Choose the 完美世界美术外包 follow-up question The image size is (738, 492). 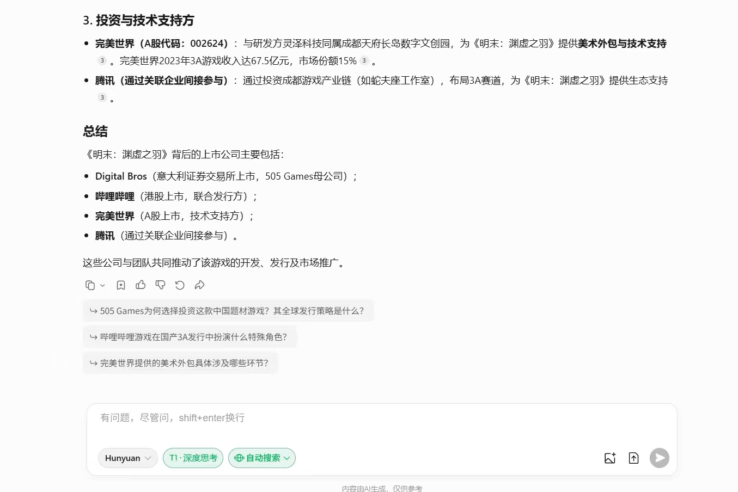coord(180,363)
